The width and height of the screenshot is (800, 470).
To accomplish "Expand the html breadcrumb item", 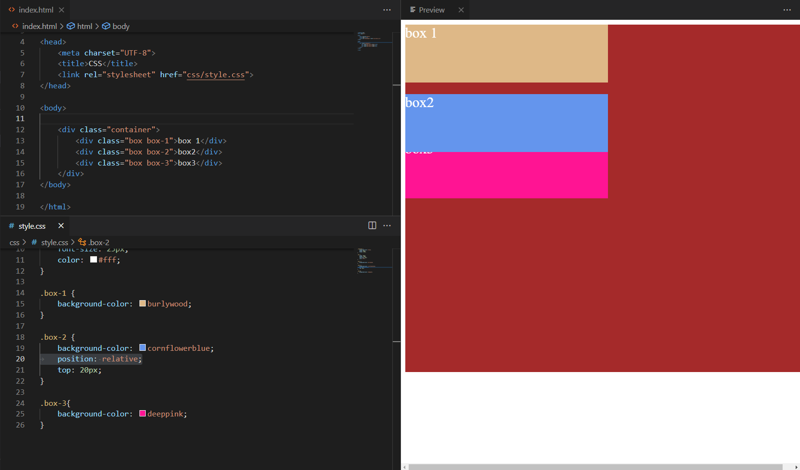I will coord(84,26).
